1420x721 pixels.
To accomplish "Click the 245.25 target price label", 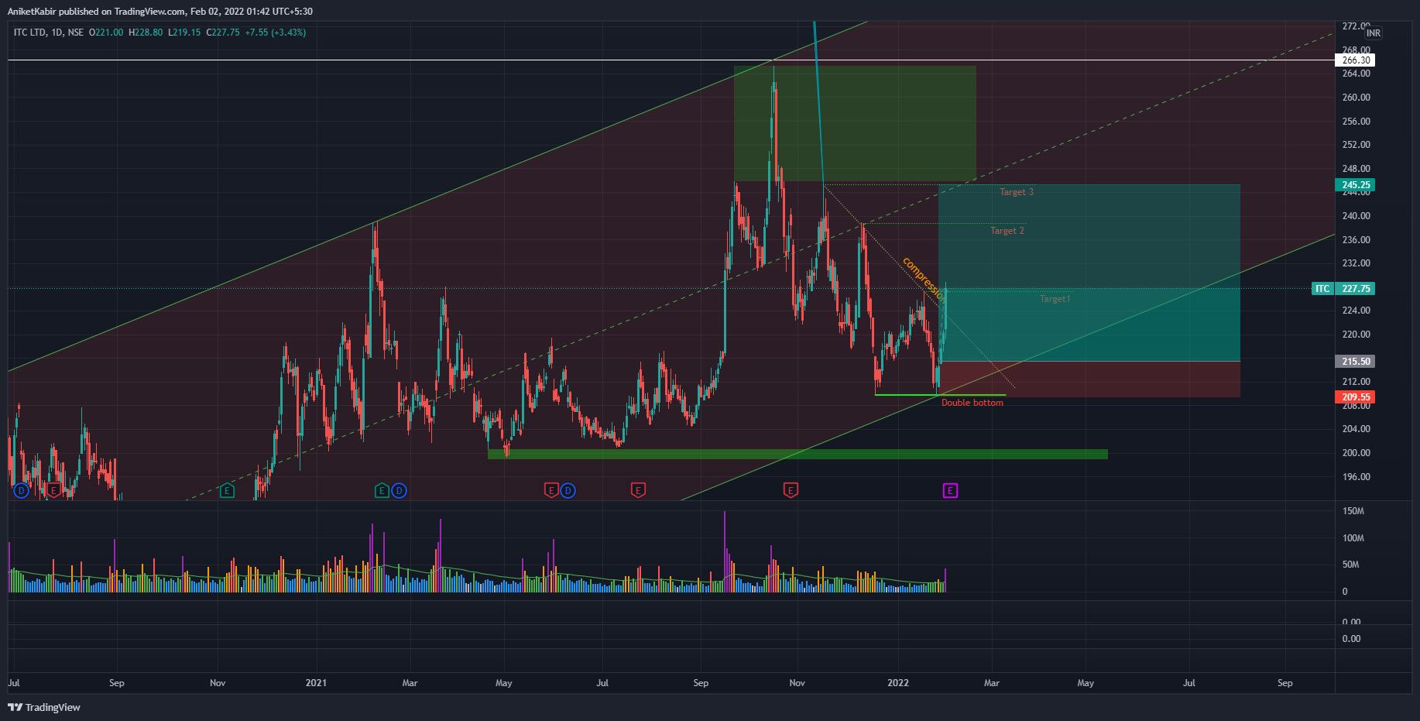I will tap(1356, 185).
